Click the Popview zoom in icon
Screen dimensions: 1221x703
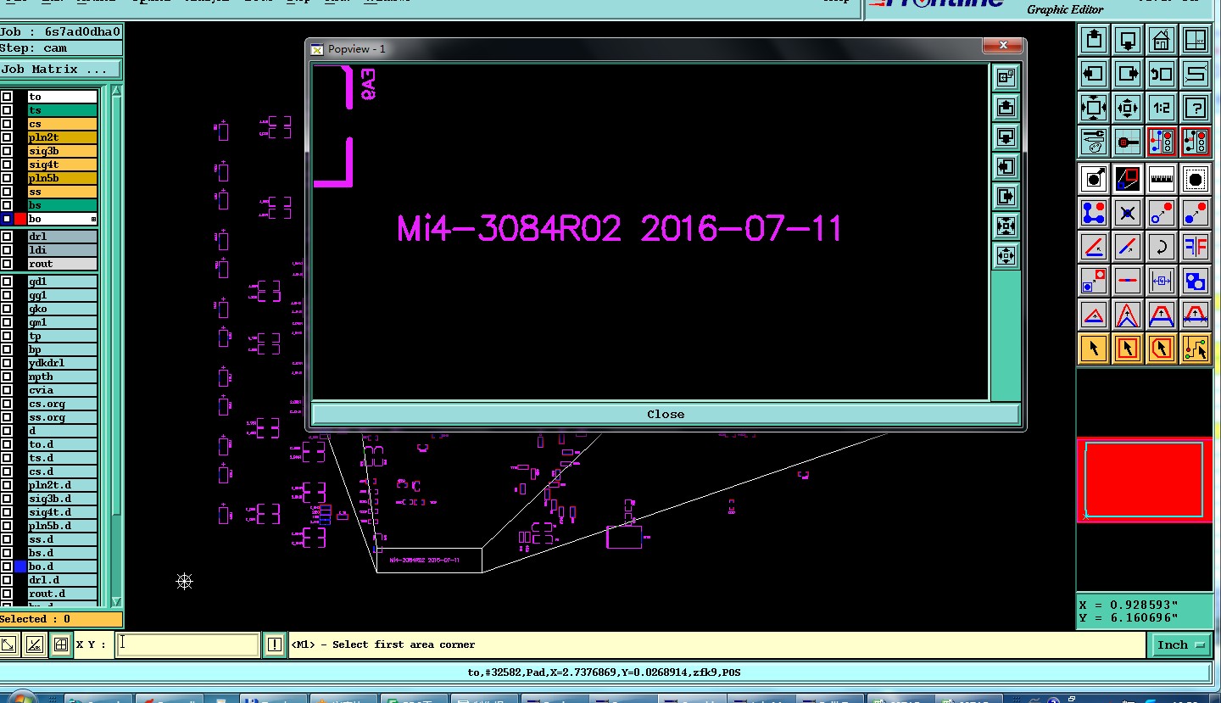point(1006,255)
